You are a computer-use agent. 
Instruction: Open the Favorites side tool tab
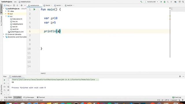(x=1, y=90)
